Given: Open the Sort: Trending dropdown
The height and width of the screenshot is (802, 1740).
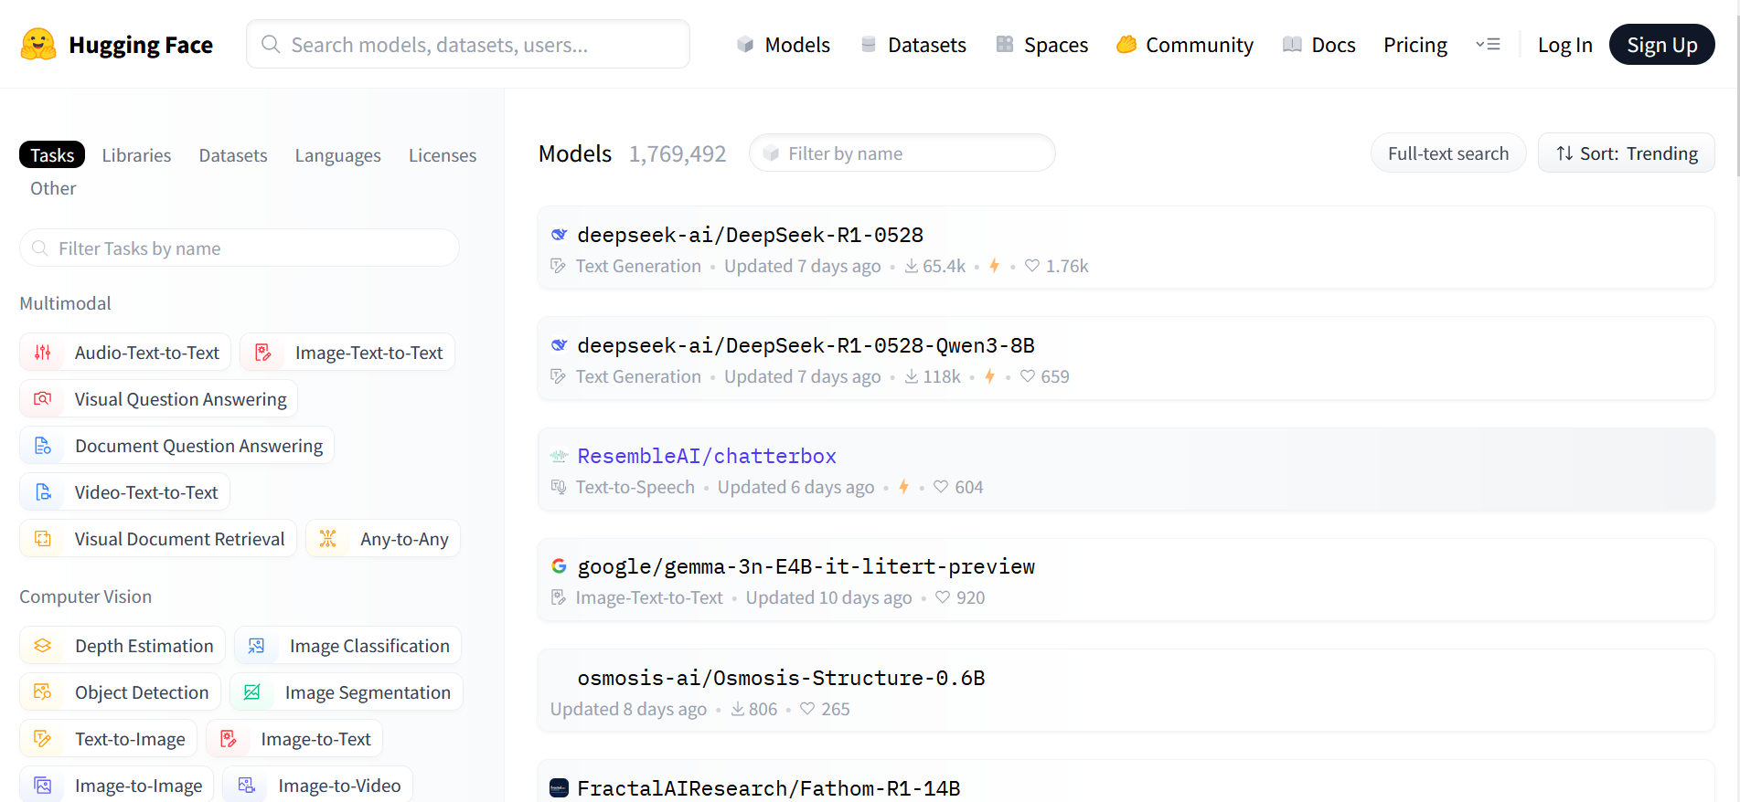Looking at the screenshot, I should pyautogui.click(x=1627, y=153).
